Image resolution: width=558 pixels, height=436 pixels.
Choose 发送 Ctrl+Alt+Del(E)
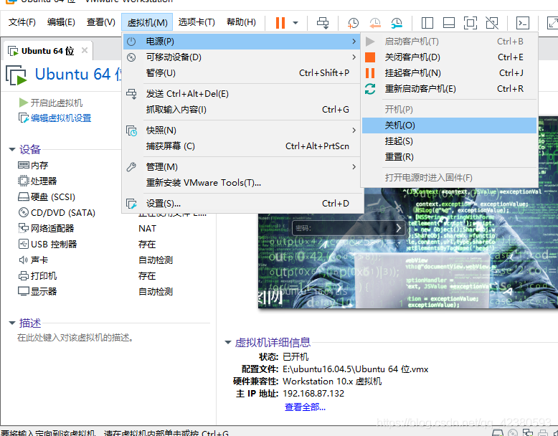[242, 94]
